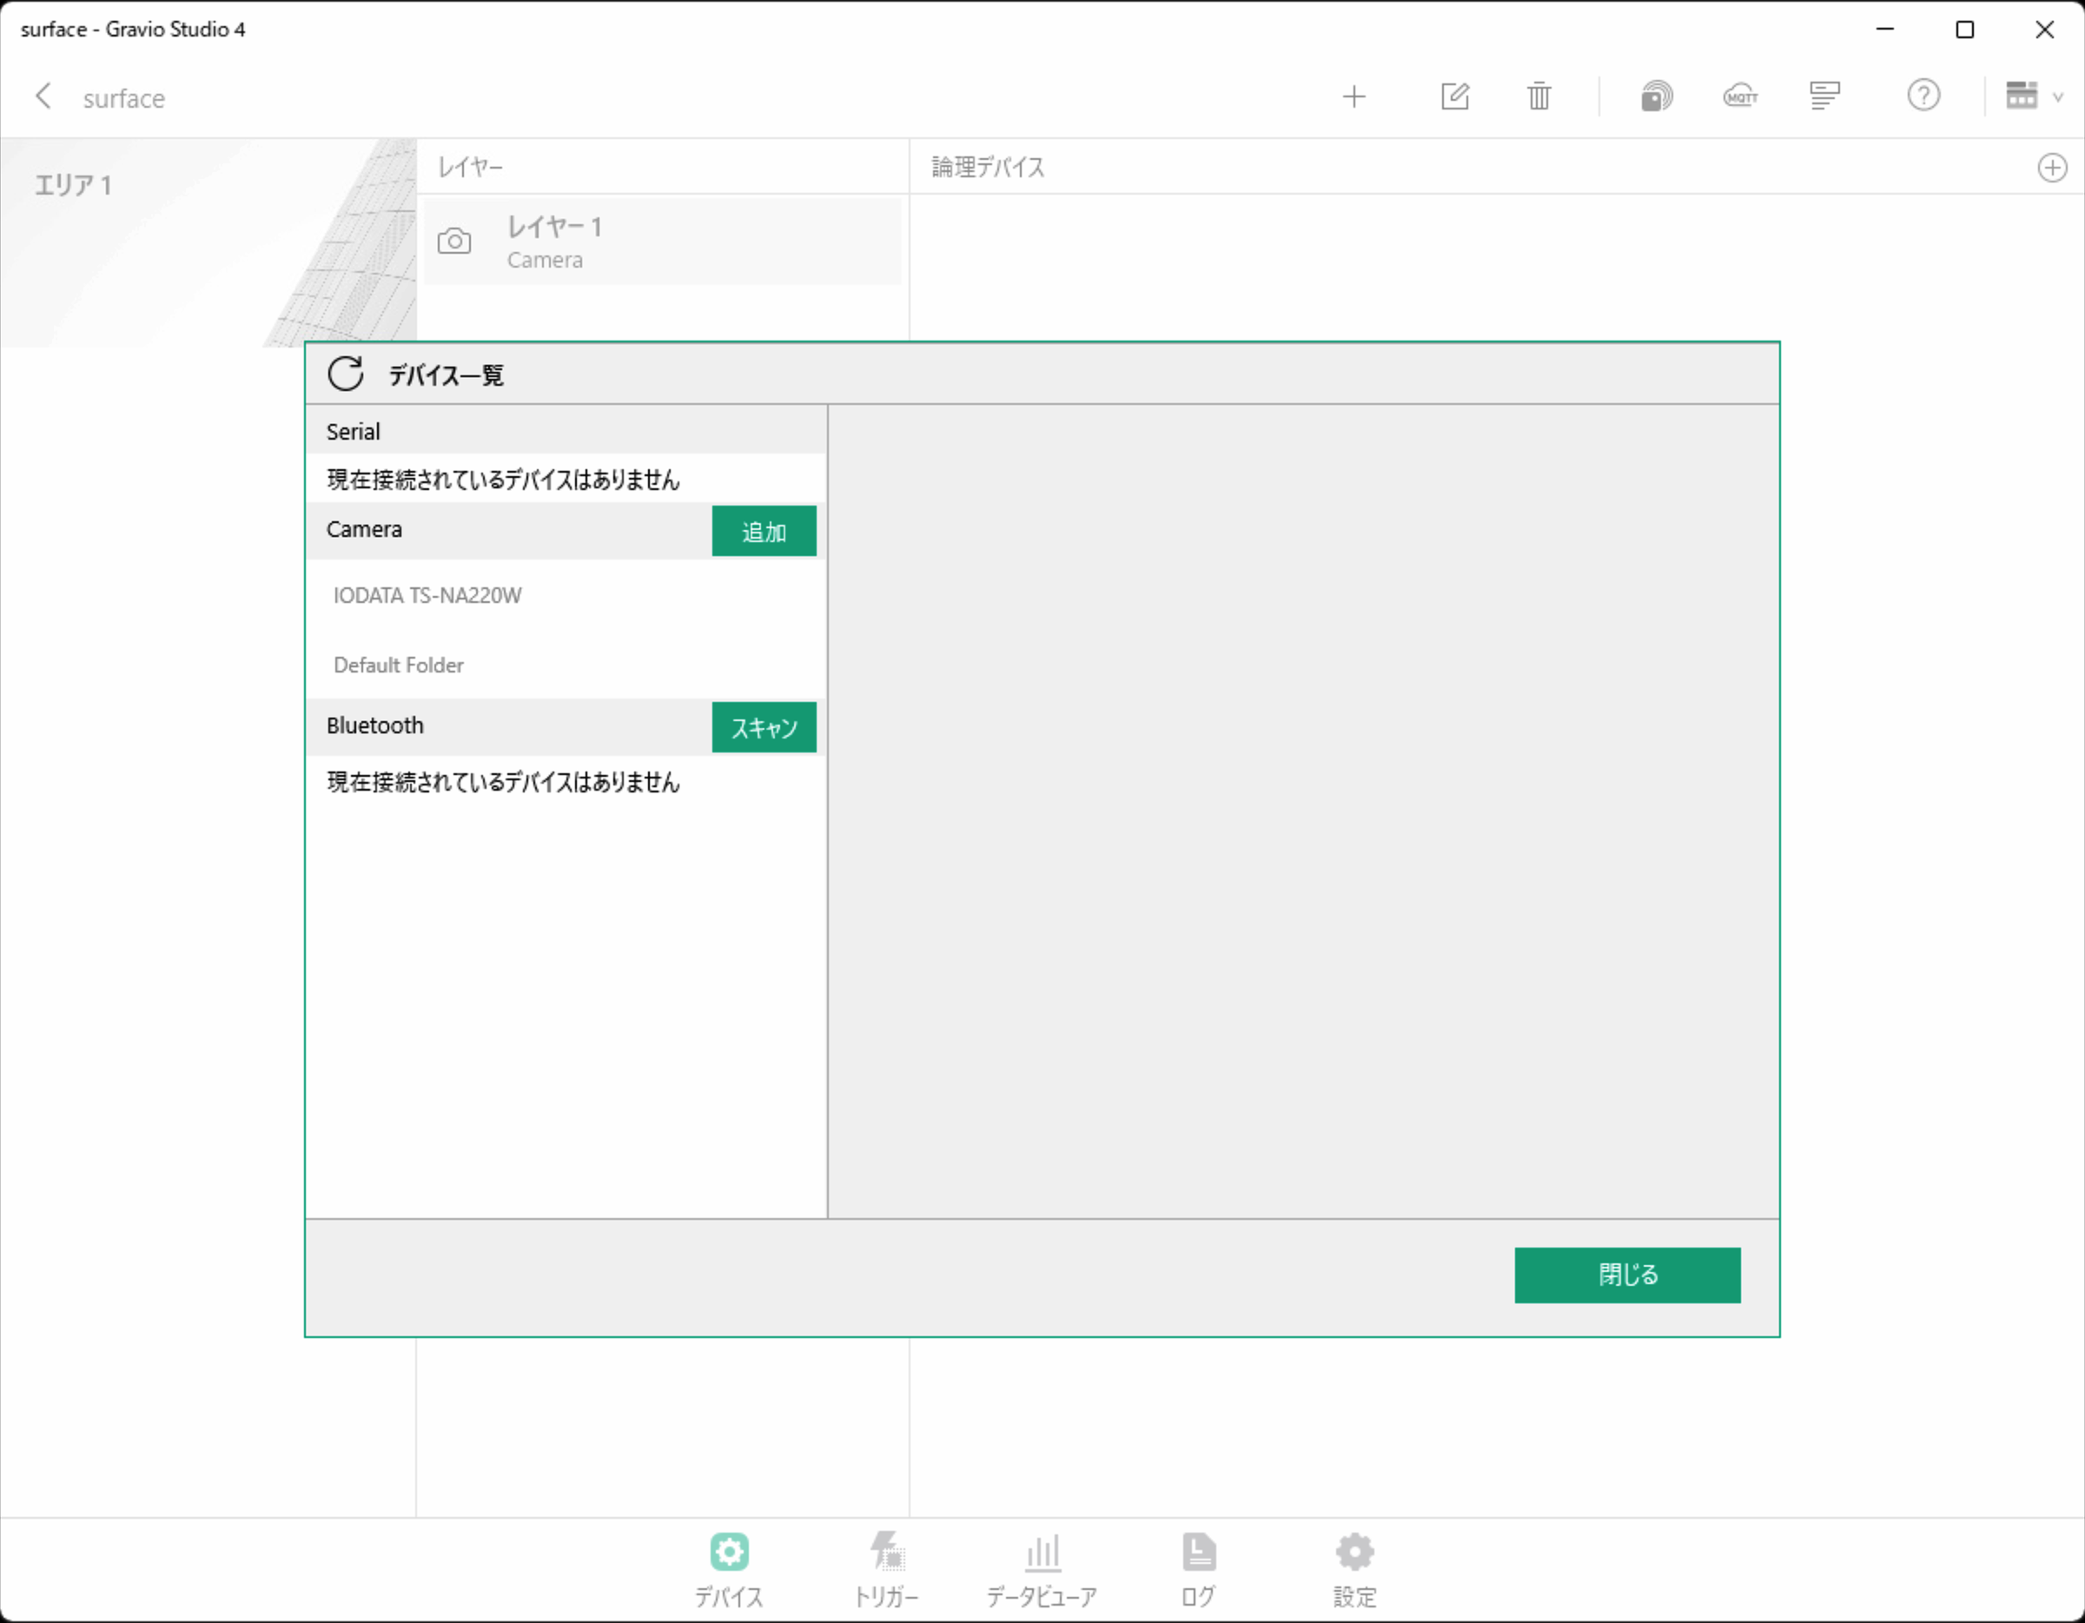Maximize the Gravio Studio window
This screenshot has height=1623, width=2085.
[1965, 30]
